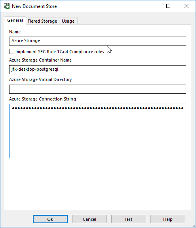Image resolution: width=196 pixels, height=228 pixels.
Task: Close the New Document Store dialog
Action: (186, 6)
